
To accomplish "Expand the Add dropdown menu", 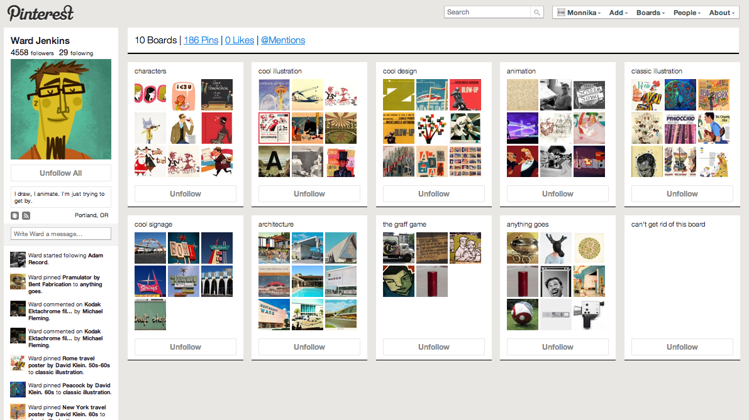I will coord(618,13).
